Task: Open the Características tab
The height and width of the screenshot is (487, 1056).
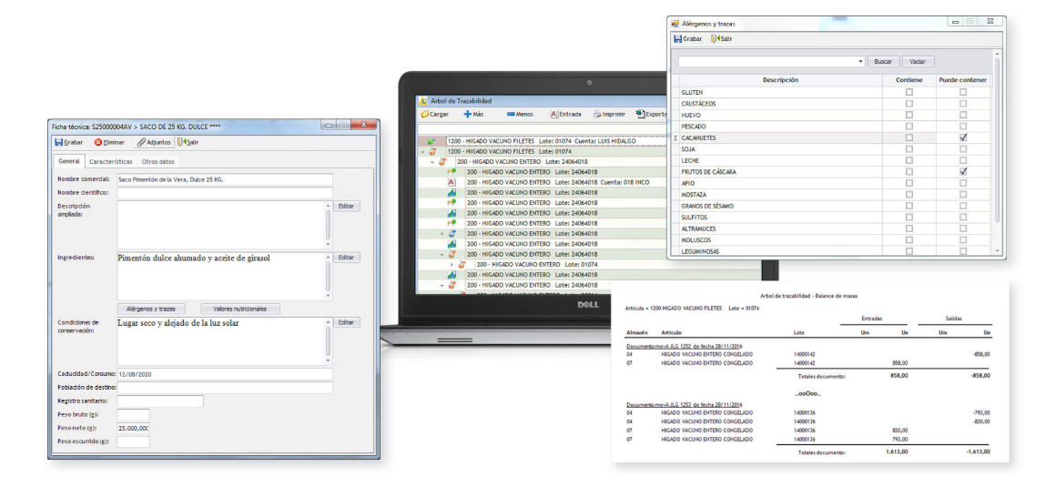Action: coord(111,162)
